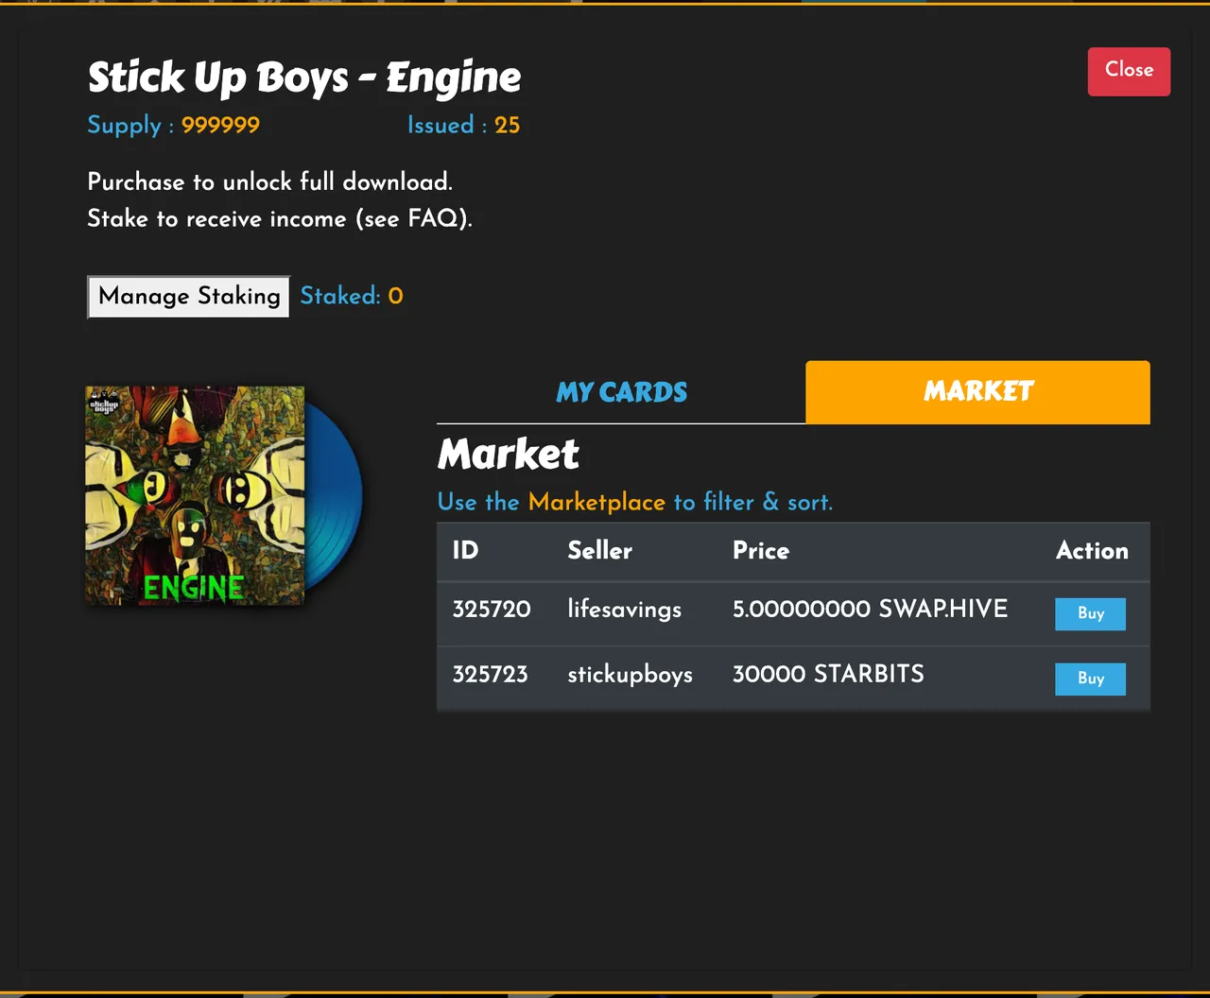Click the Supply value 999999
The image size is (1210, 998).
pos(220,126)
